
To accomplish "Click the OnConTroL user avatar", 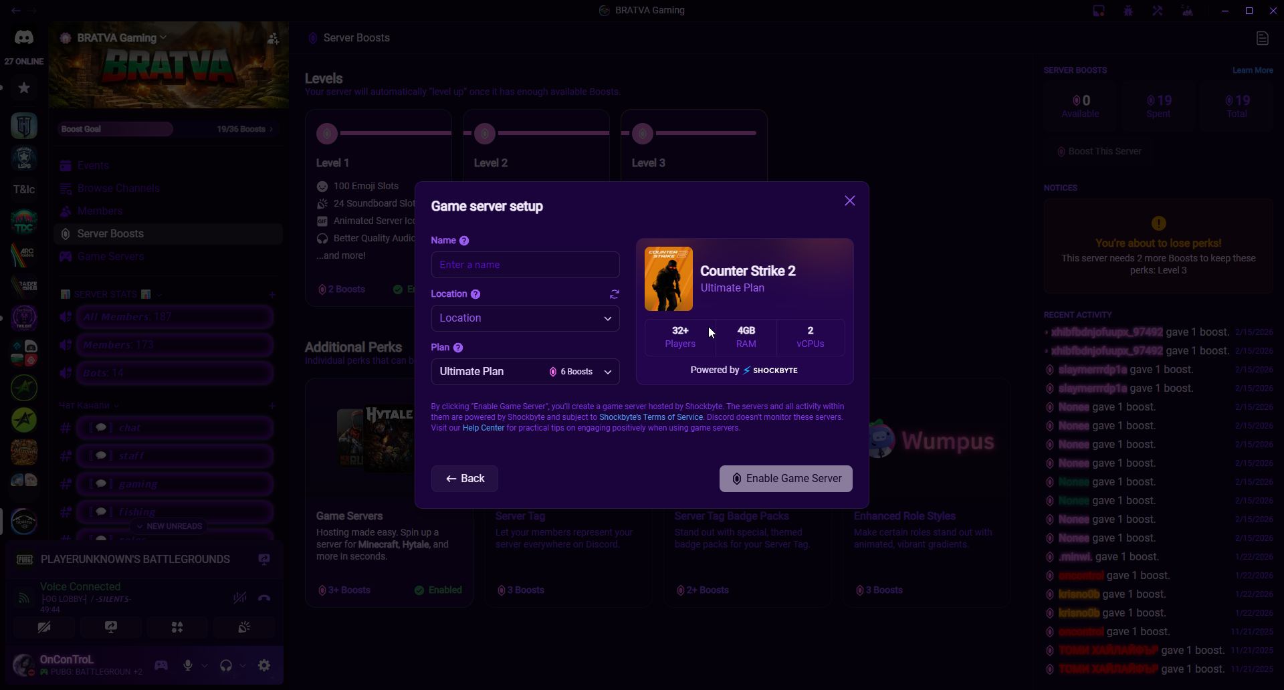I will 23,665.
